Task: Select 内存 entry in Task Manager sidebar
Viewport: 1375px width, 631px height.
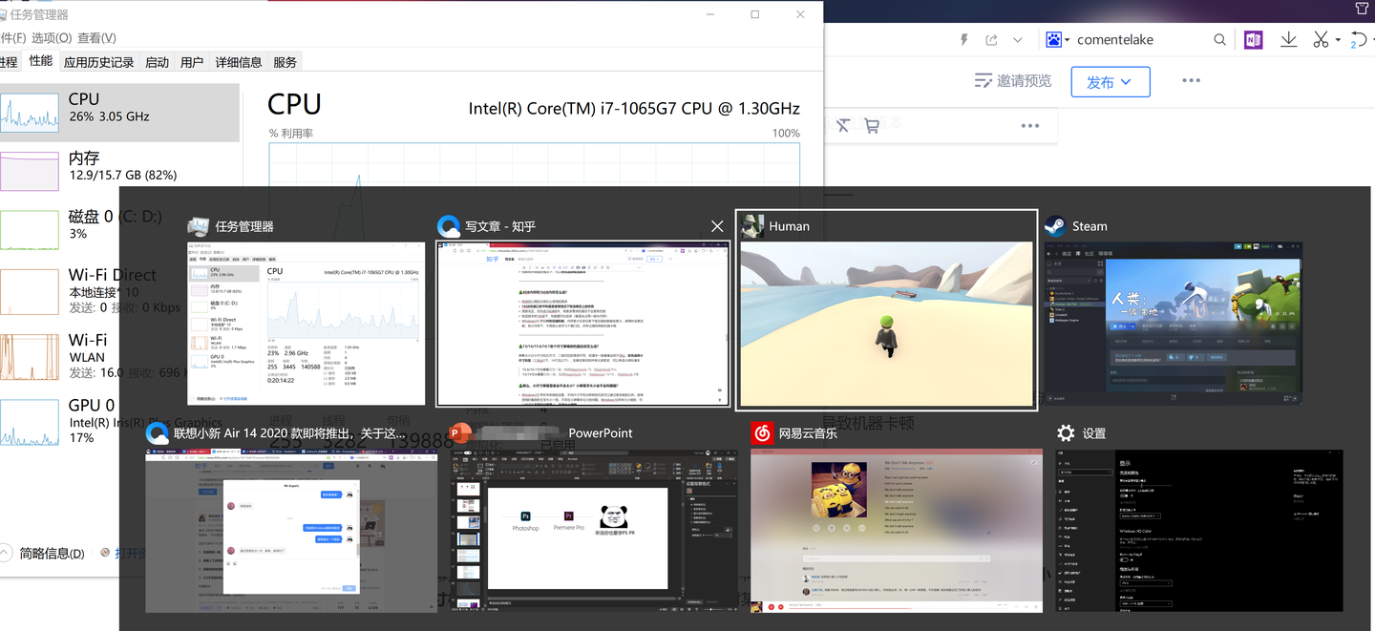Action: [119, 170]
